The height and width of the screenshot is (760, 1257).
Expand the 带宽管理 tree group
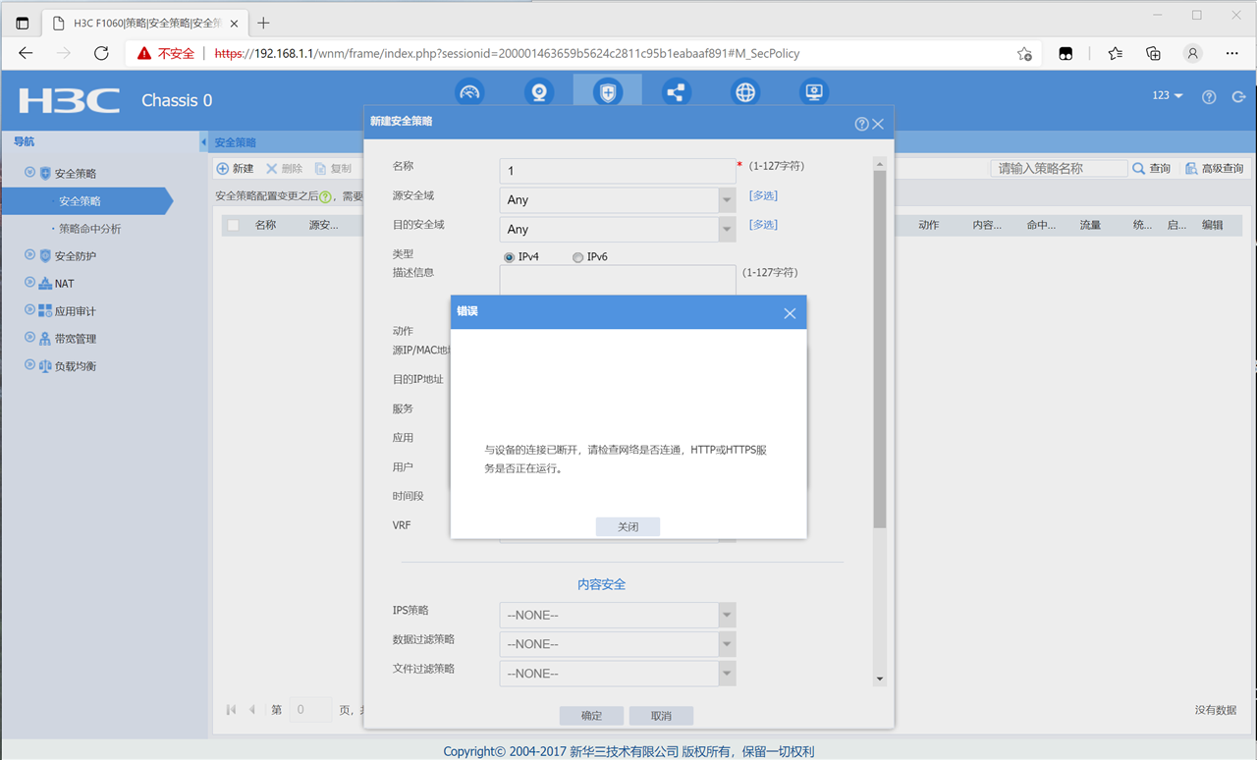tap(29, 337)
